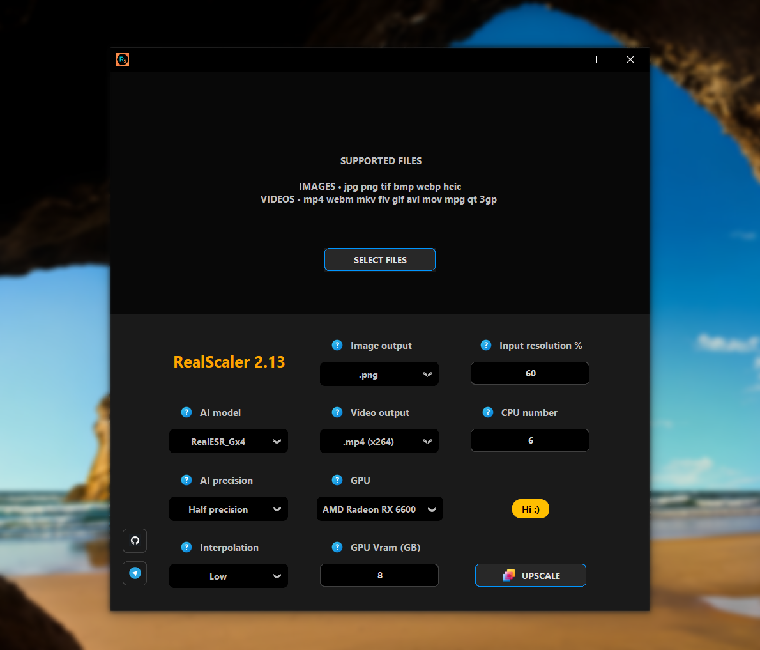Open the Telegram channel icon
The height and width of the screenshot is (650, 760).
coord(135,573)
